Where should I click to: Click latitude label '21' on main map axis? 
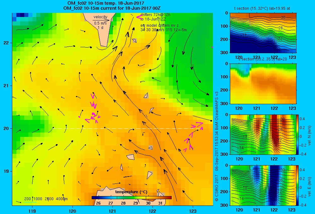tap(6, 86)
